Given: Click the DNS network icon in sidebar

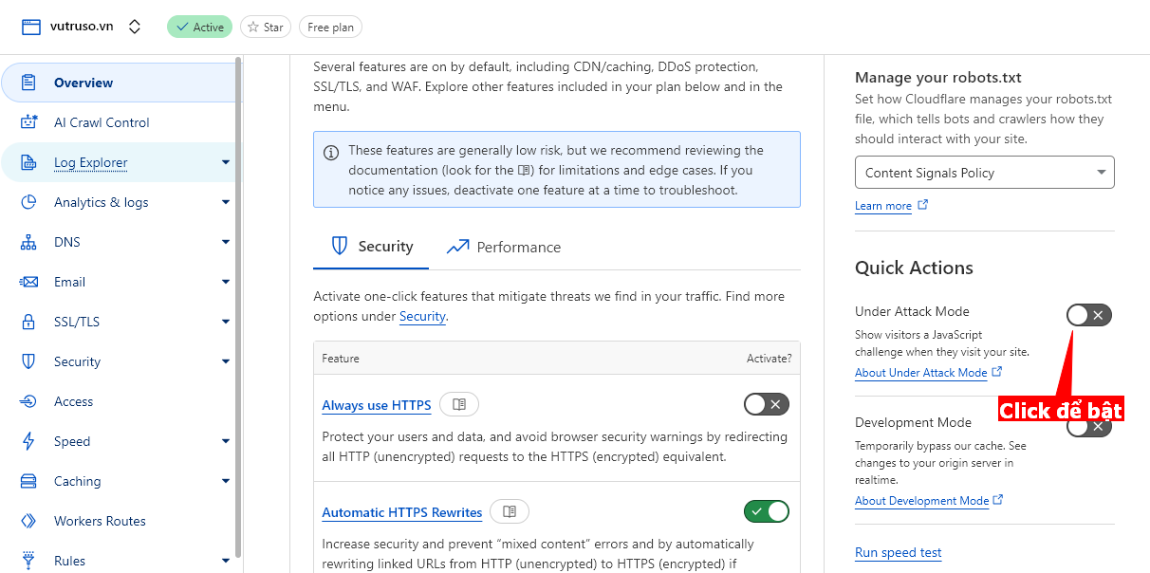Looking at the screenshot, I should [28, 242].
